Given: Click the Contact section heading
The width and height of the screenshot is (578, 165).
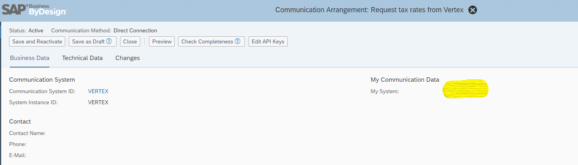Looking at the screenshot, I should coord(20,122).
